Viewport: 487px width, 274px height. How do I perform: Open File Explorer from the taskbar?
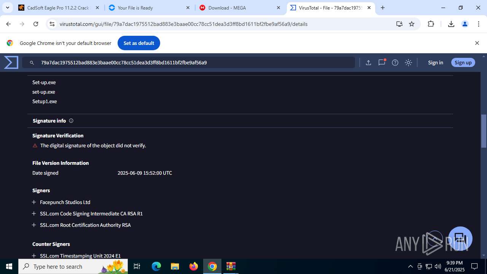pyautogui.click(x=175, y=266)
